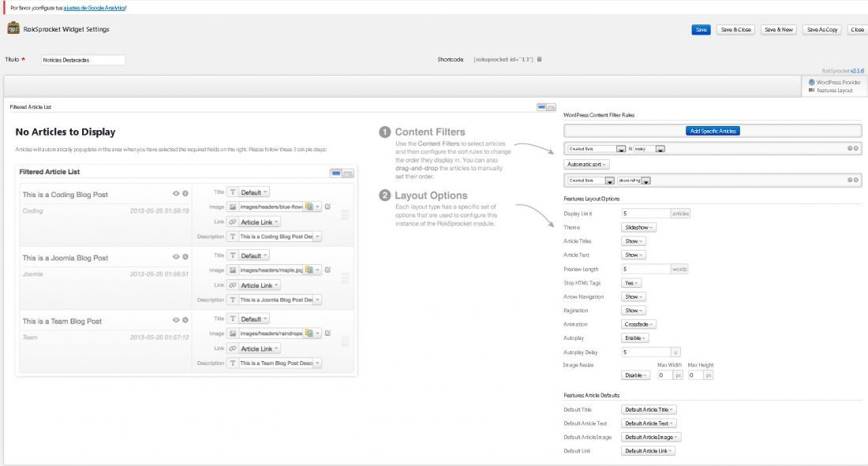Click the picture icon of Joomla post Image field
This screenshot has height=466, width=868.
click(x=233, y=270)
